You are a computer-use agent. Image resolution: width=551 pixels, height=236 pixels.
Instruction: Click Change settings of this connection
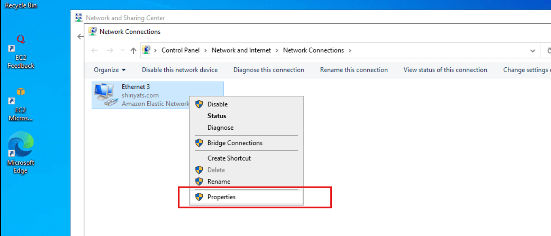point(526,70)
